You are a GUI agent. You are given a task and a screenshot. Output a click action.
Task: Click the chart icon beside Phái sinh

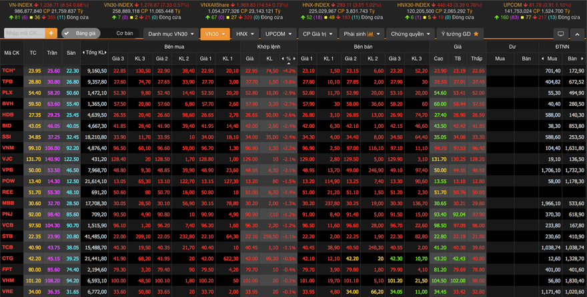click(x=370, y=33)
